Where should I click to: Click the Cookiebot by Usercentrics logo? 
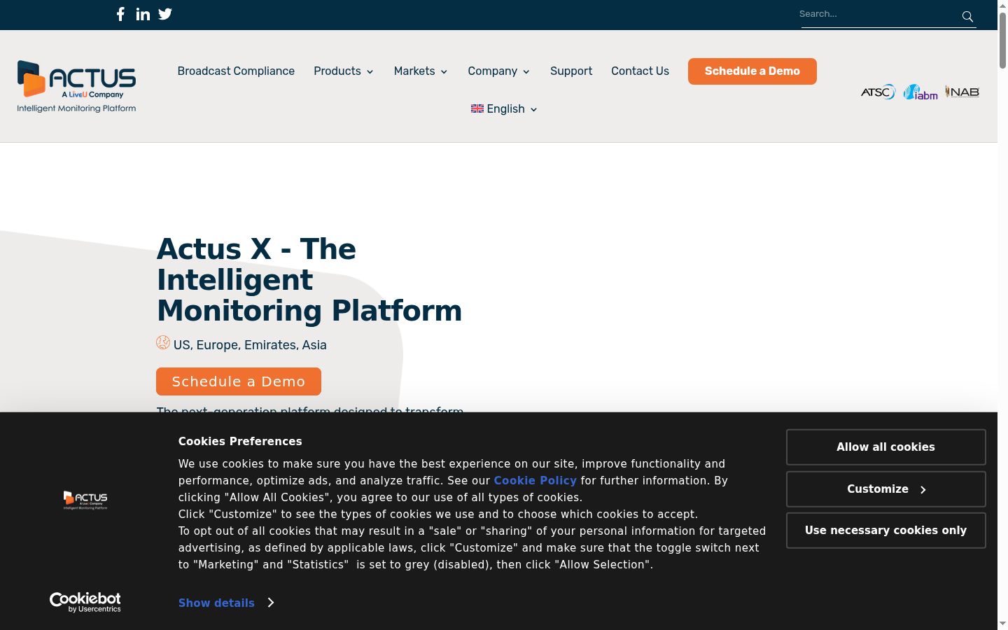click(x=85, y=602)
